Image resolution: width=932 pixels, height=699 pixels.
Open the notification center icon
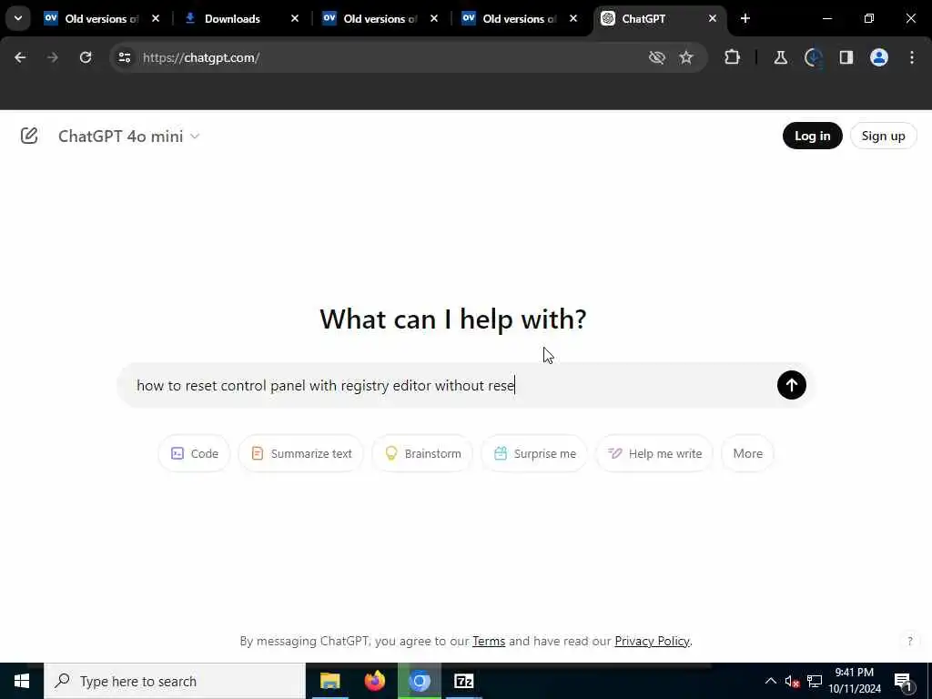click(x=903, y=682)
